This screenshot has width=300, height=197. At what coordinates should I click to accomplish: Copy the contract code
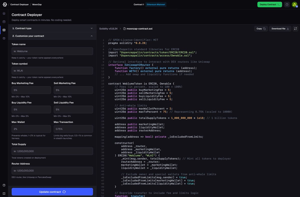261,29
